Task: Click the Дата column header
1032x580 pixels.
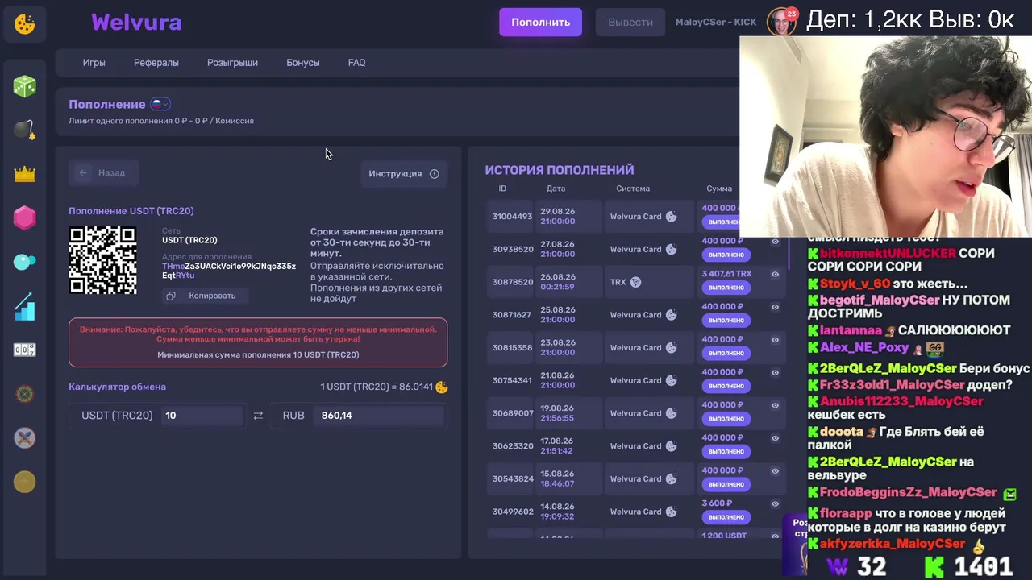Action: click(556, 188)
